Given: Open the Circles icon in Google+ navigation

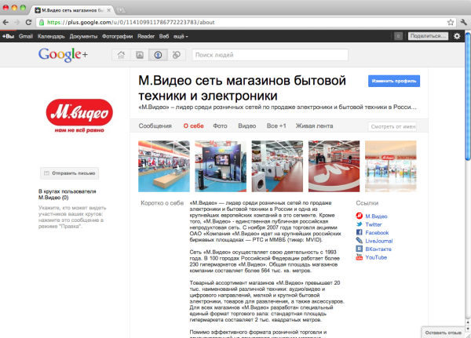Looking at the screenshot, I should click(x=176, y=55).
